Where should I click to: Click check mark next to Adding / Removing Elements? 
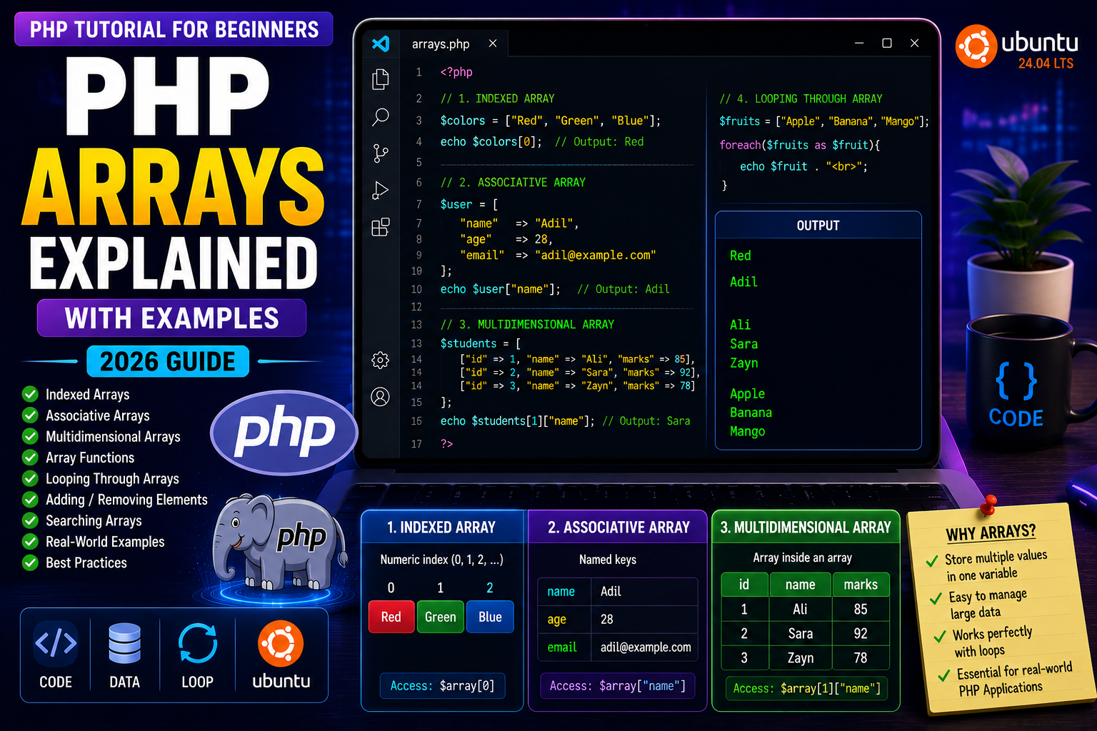30,499
